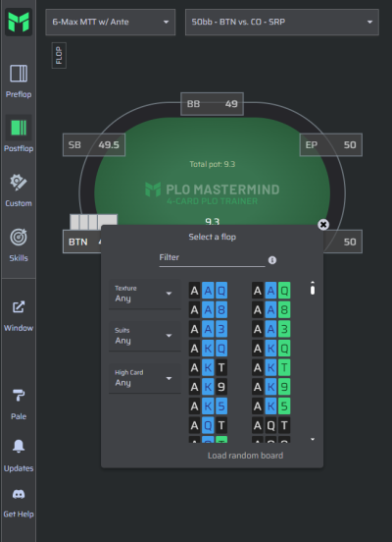Choose left column flop A K T

point(208,367)
